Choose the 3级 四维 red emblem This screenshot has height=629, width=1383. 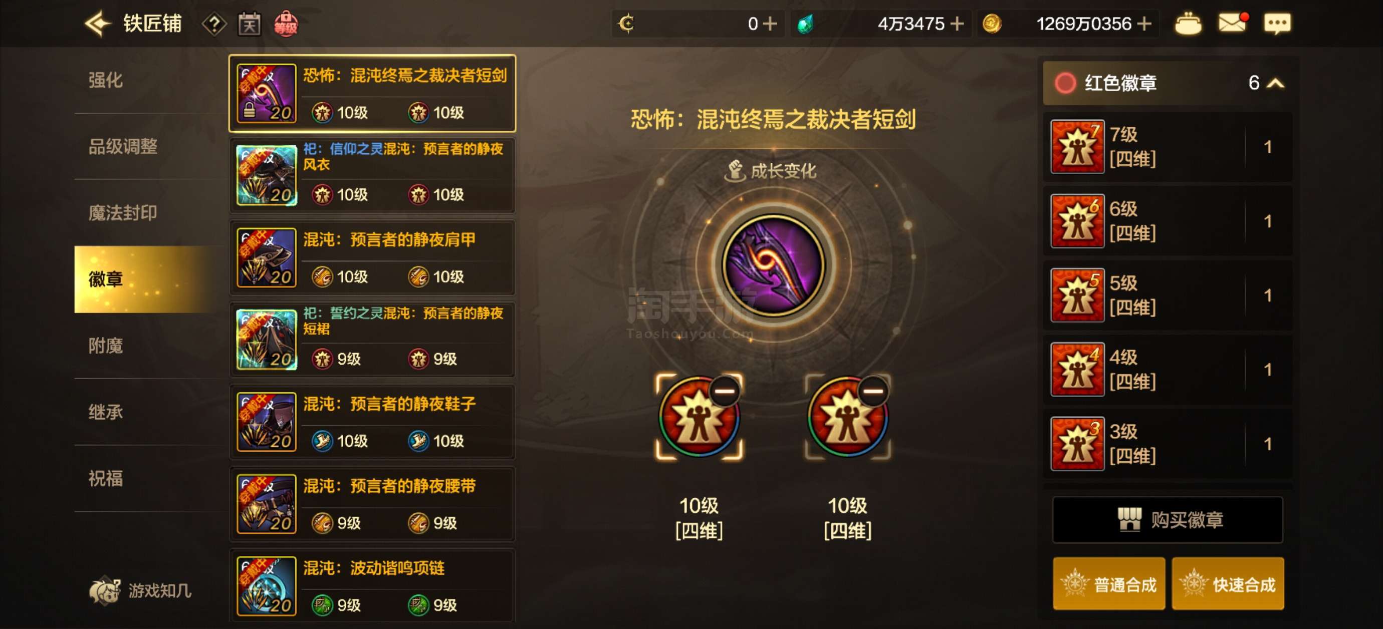1167,444
